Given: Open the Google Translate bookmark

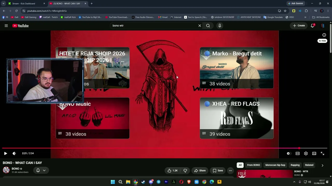Looking at the screenshot, I should point(273,17).
